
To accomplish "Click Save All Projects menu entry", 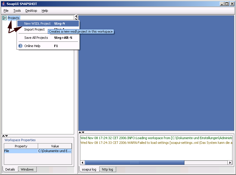I will (48, 38).
